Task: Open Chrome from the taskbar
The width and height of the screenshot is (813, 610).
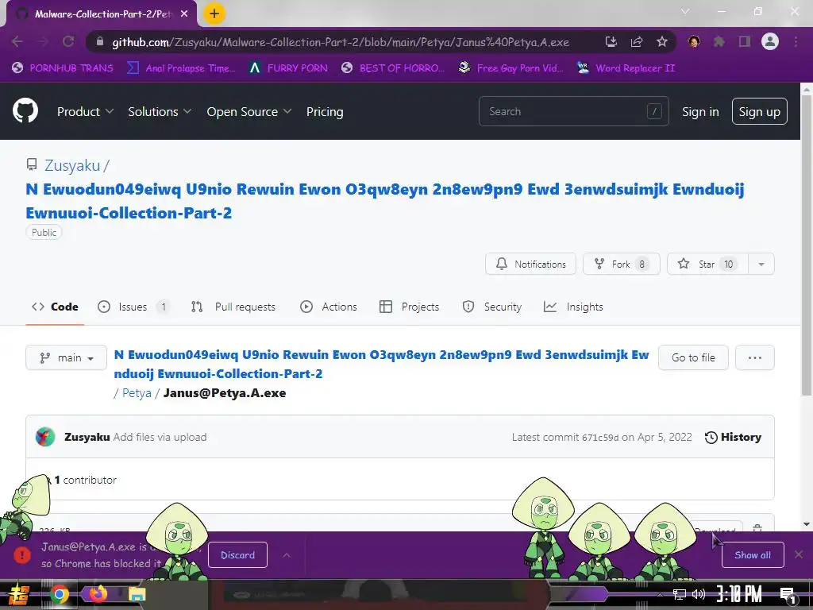Action: tap(59, 594)
